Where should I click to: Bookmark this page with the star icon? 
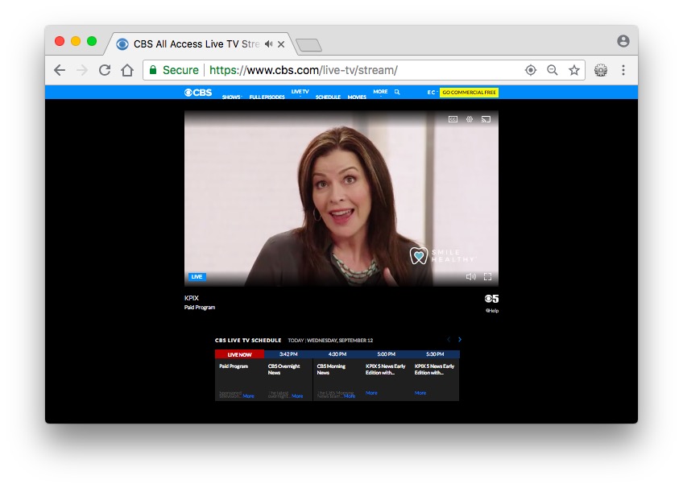pyautogui.click(x=574, y=70)
